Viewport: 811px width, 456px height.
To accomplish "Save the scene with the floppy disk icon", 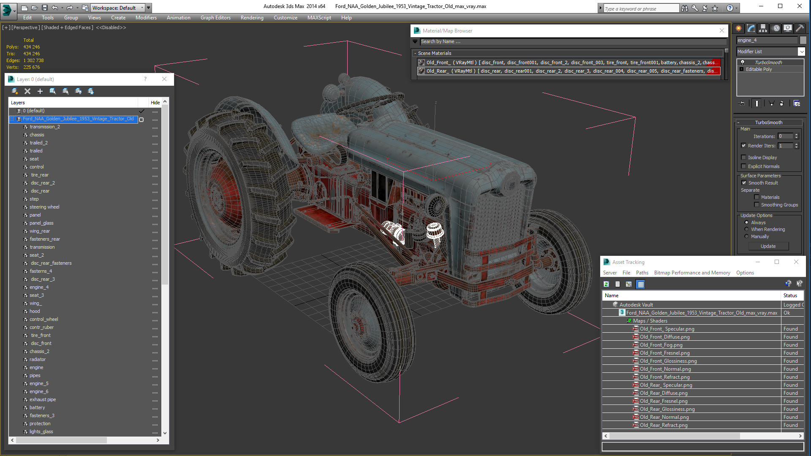I will pyautogui.click(x=44, y=8).
